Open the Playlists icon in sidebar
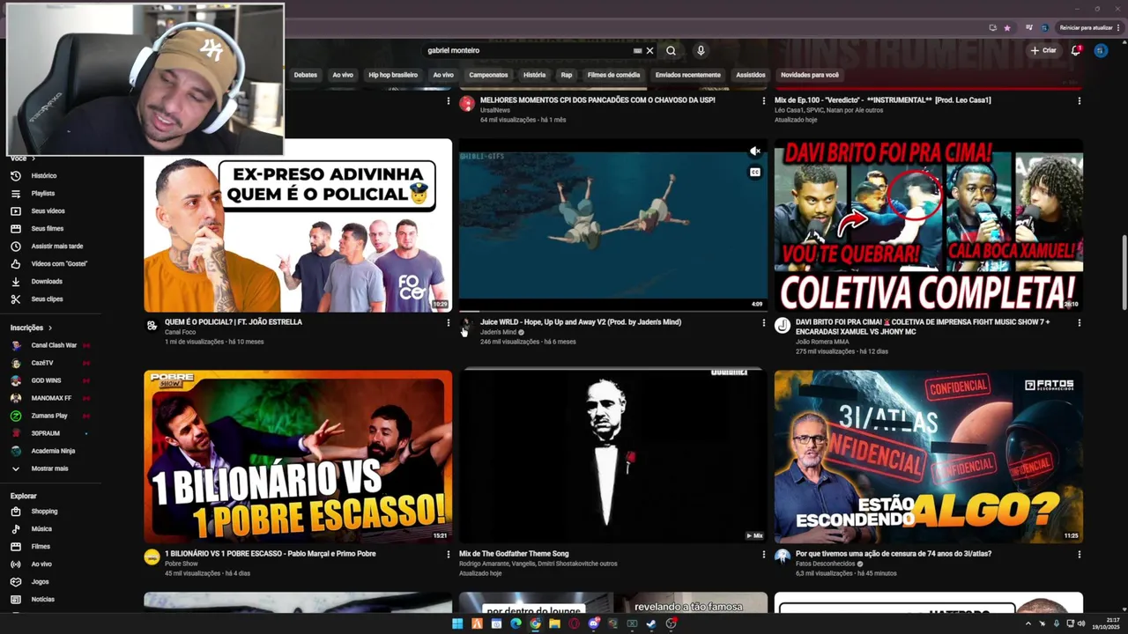 tap(15, 193)
